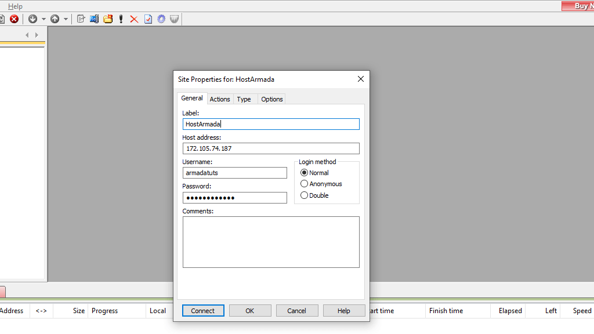Image resolution: width=594 pixels, height=334 pixels.
Task: Click the Connect button
Action: point(203,311)
